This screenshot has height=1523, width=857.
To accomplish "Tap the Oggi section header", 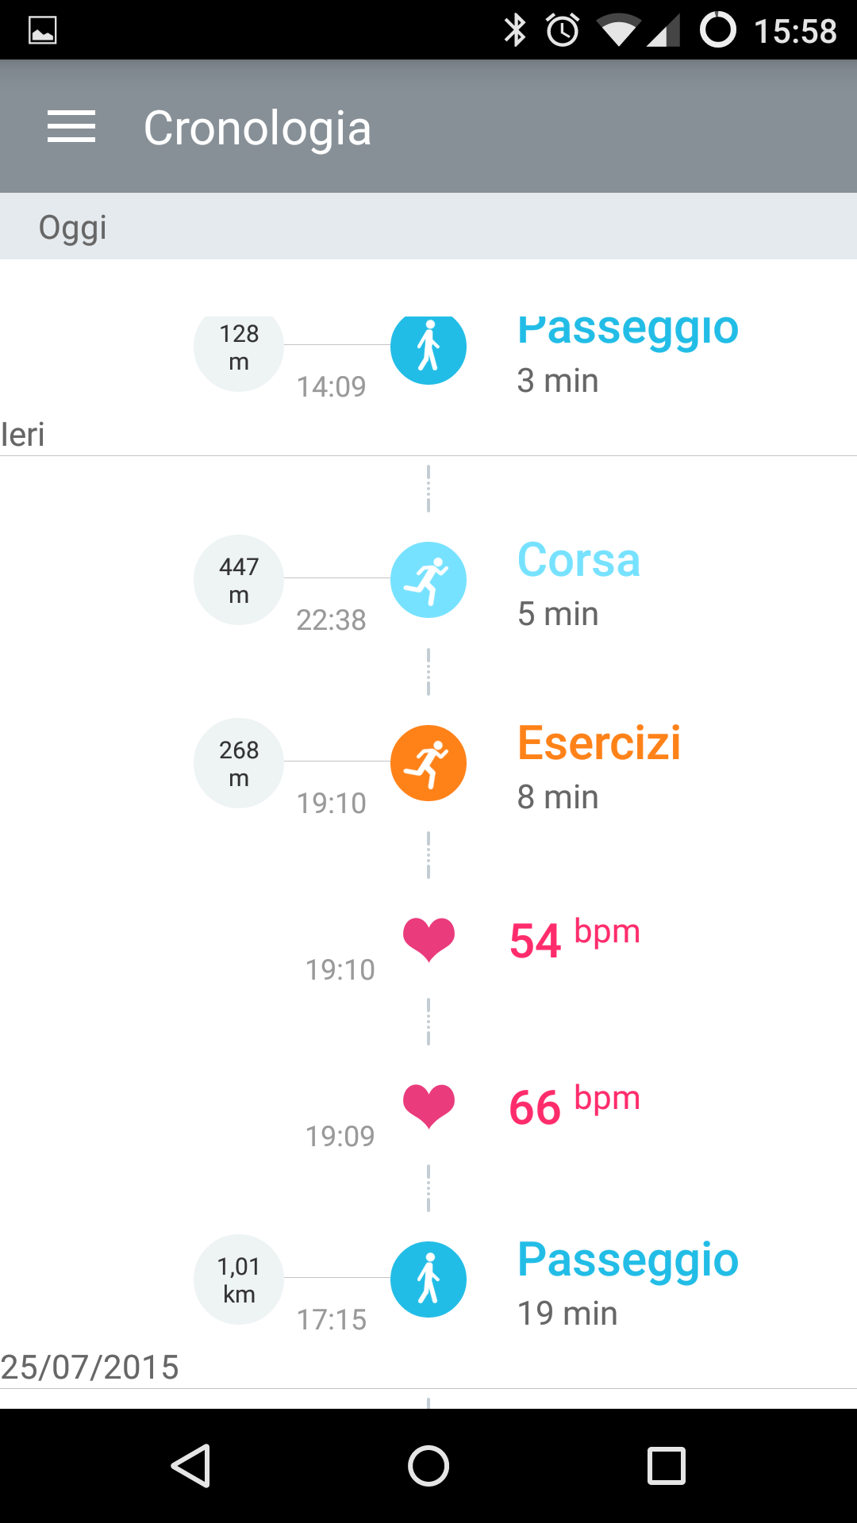I will (73, 227).
